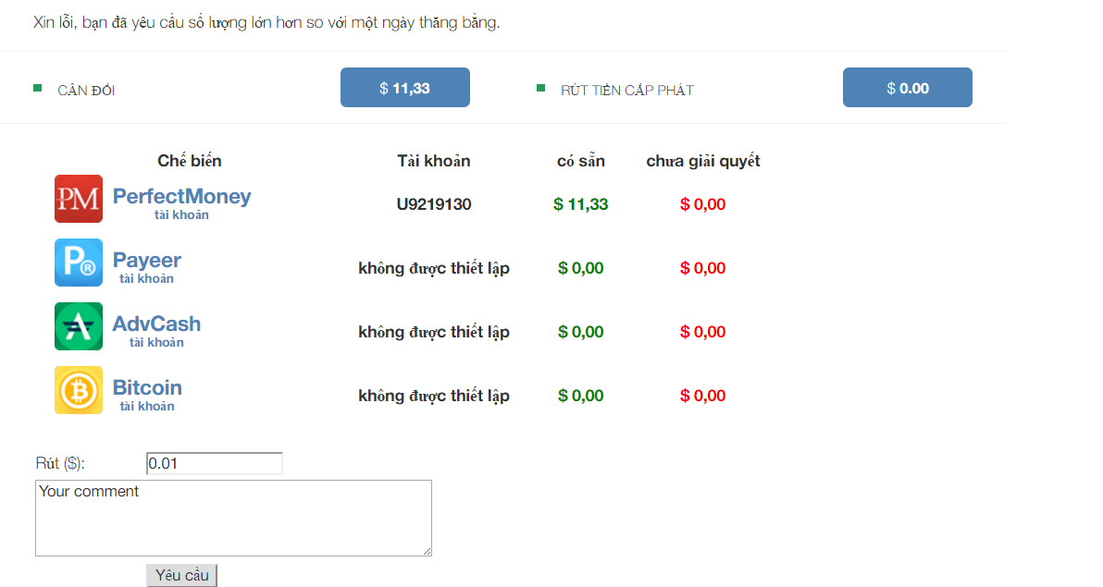The image size is (1103, 587).
Task: Click the $ 0.00 withdrawal button
Action: (907, 88)
